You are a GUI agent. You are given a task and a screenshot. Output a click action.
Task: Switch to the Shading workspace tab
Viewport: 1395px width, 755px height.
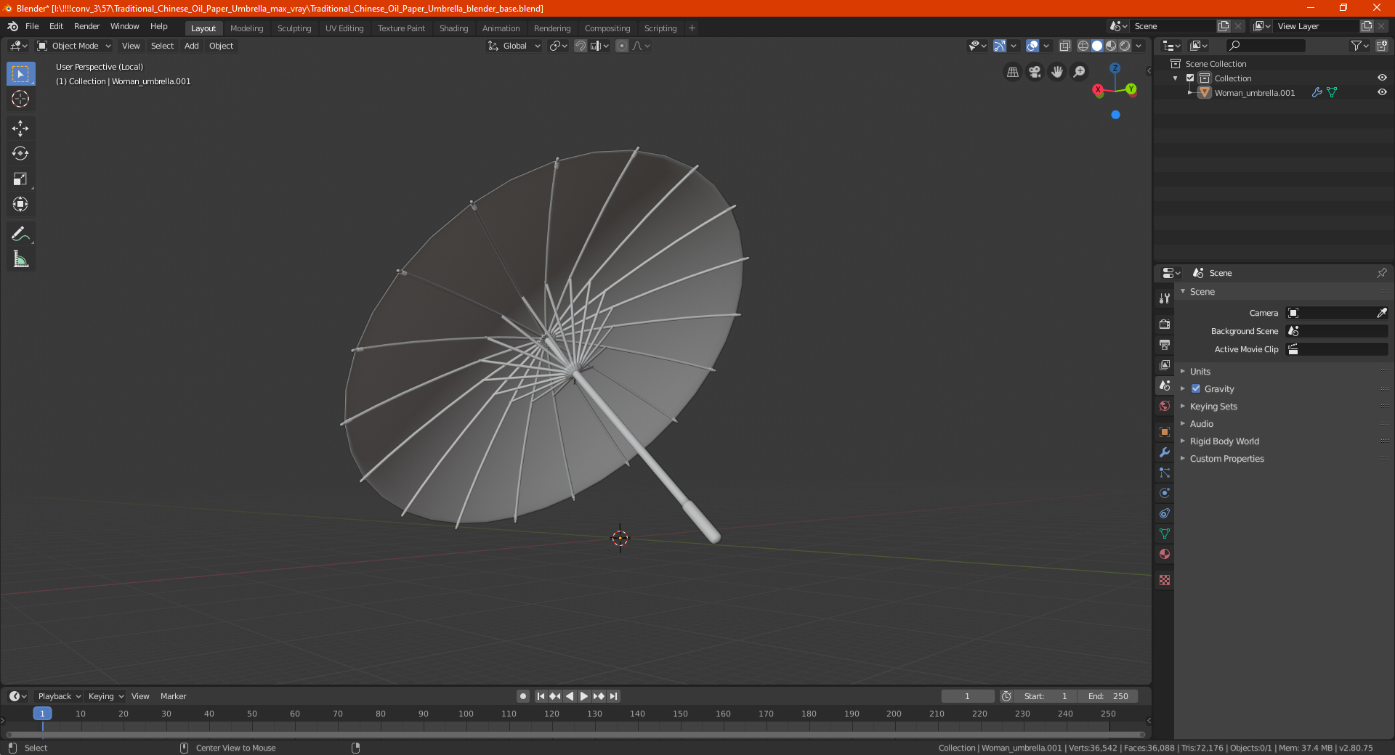tap(453, 28)
